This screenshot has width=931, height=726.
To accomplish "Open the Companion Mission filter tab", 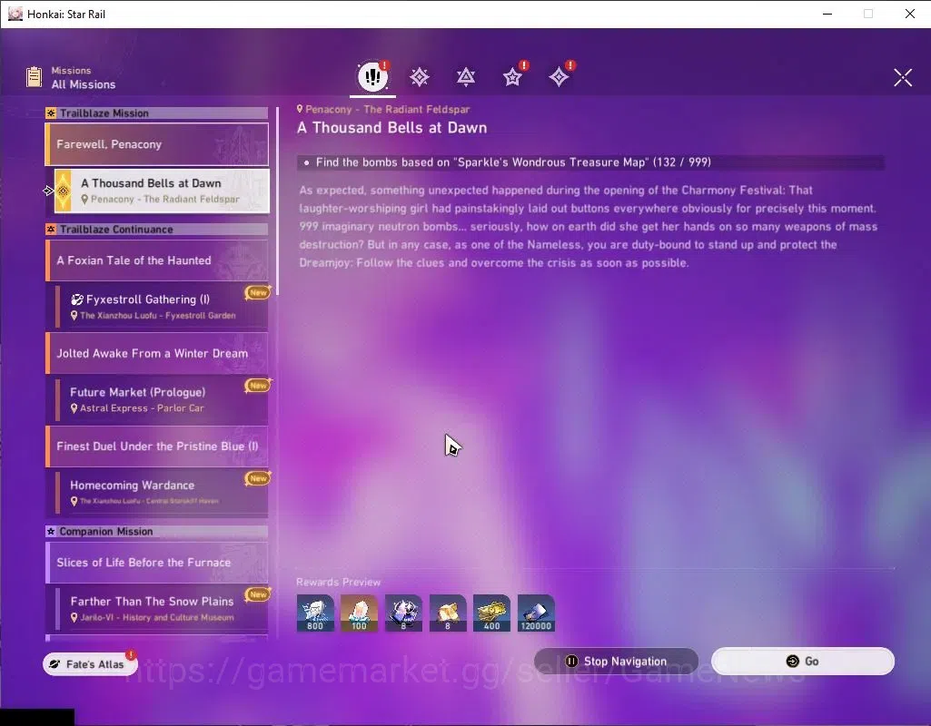I will [512, 76].
